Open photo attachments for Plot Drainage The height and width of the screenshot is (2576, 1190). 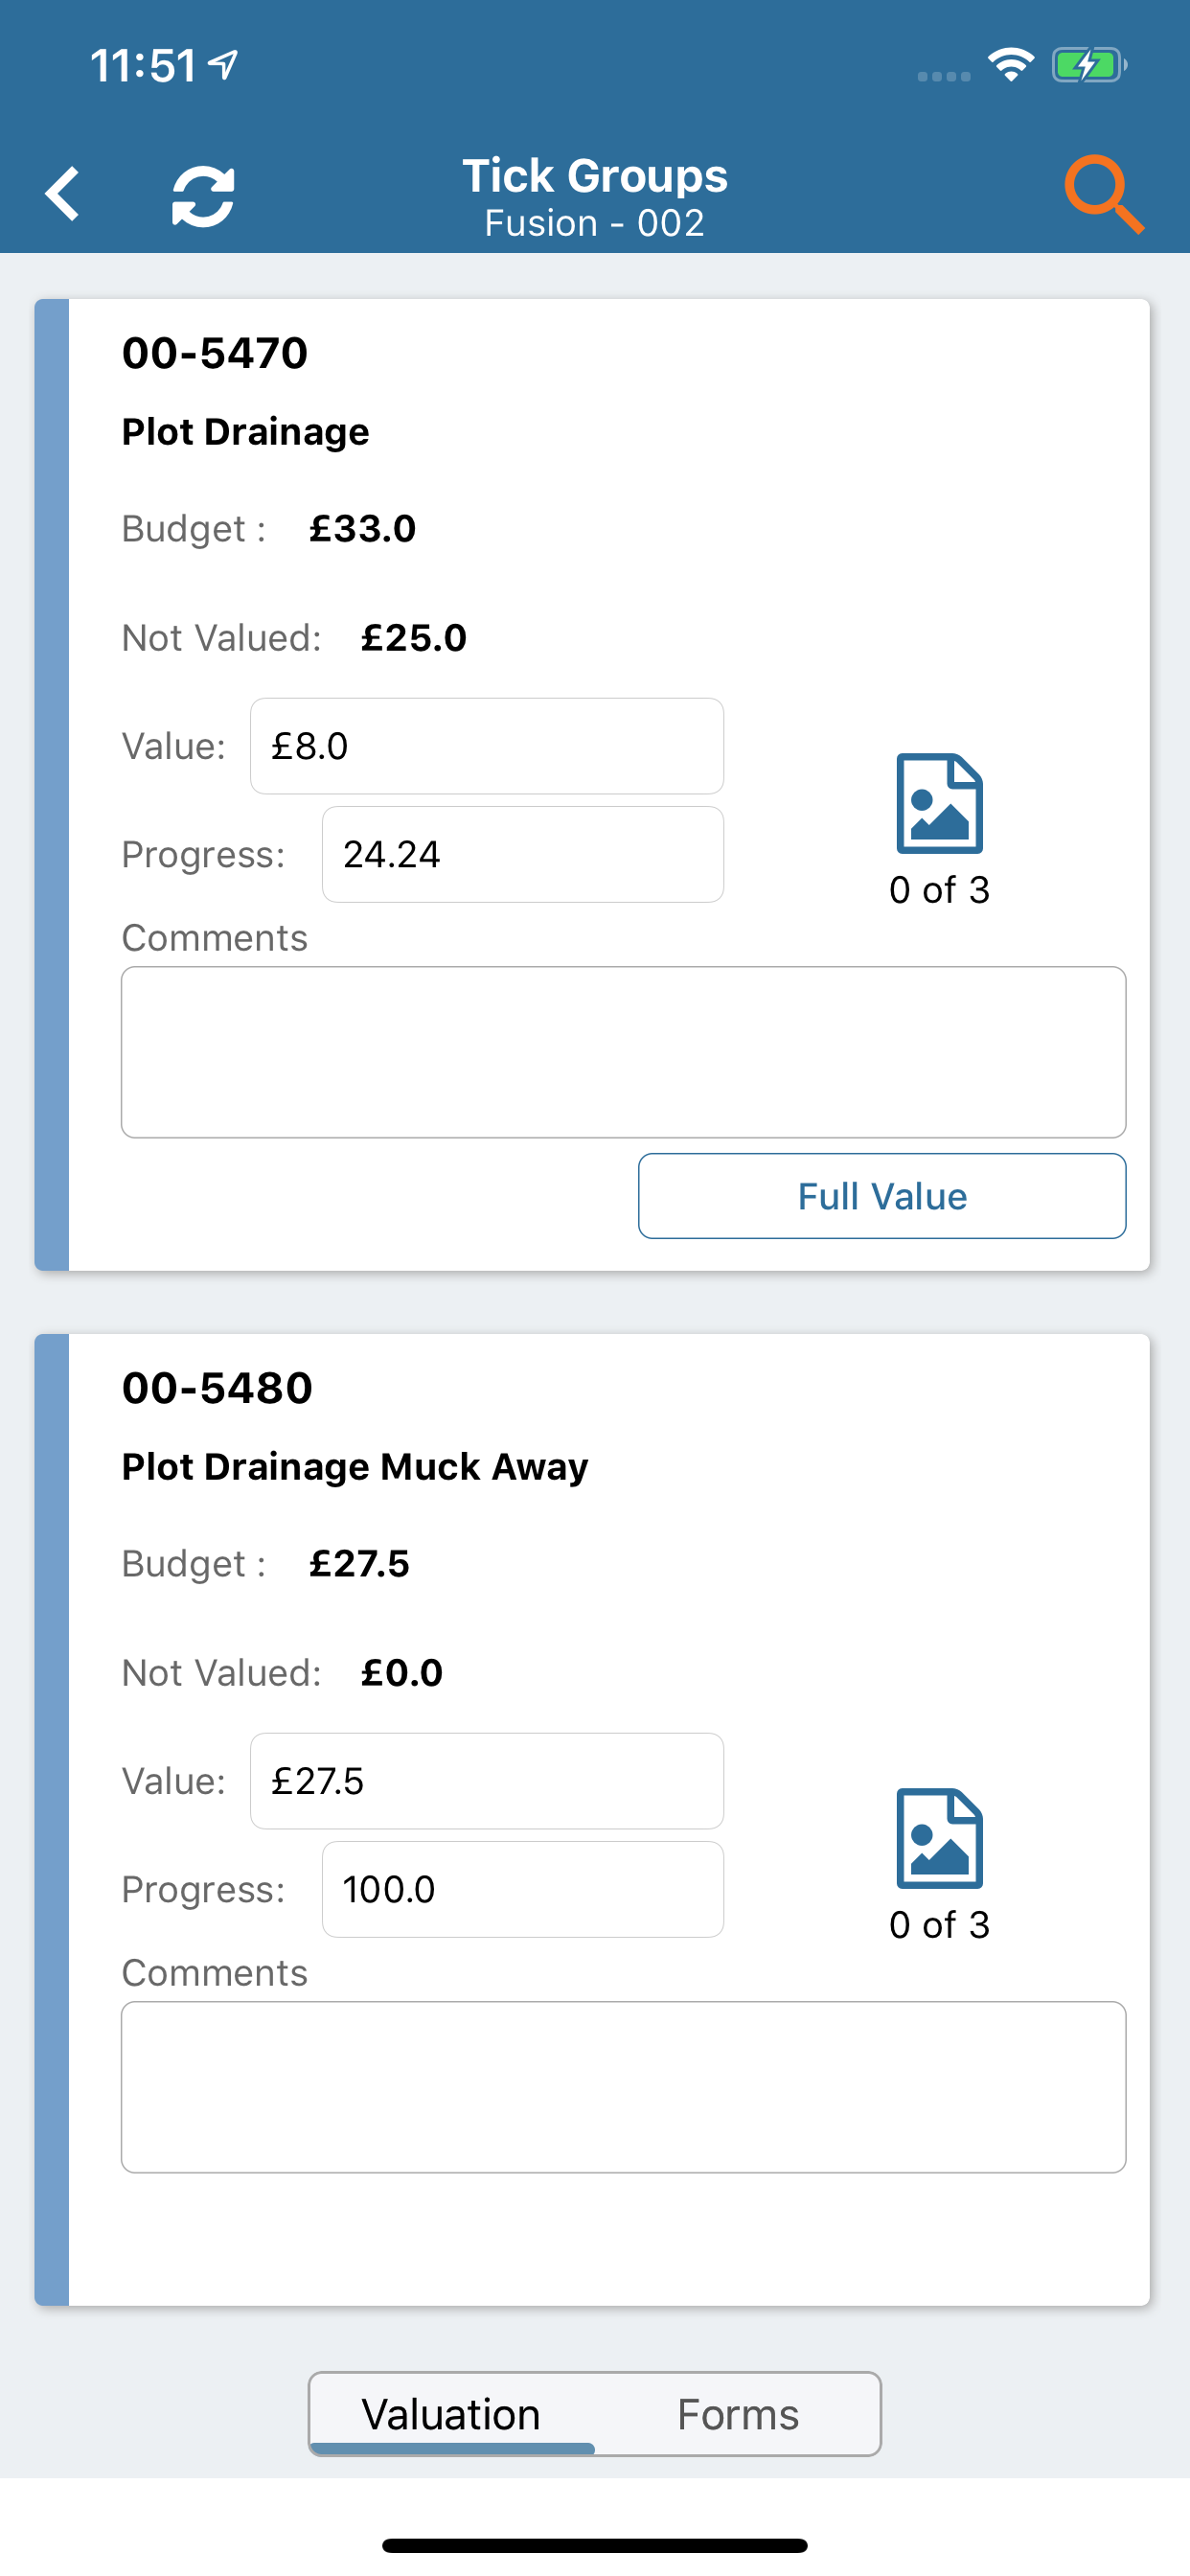pyautogui.click(x=939, y=804)
